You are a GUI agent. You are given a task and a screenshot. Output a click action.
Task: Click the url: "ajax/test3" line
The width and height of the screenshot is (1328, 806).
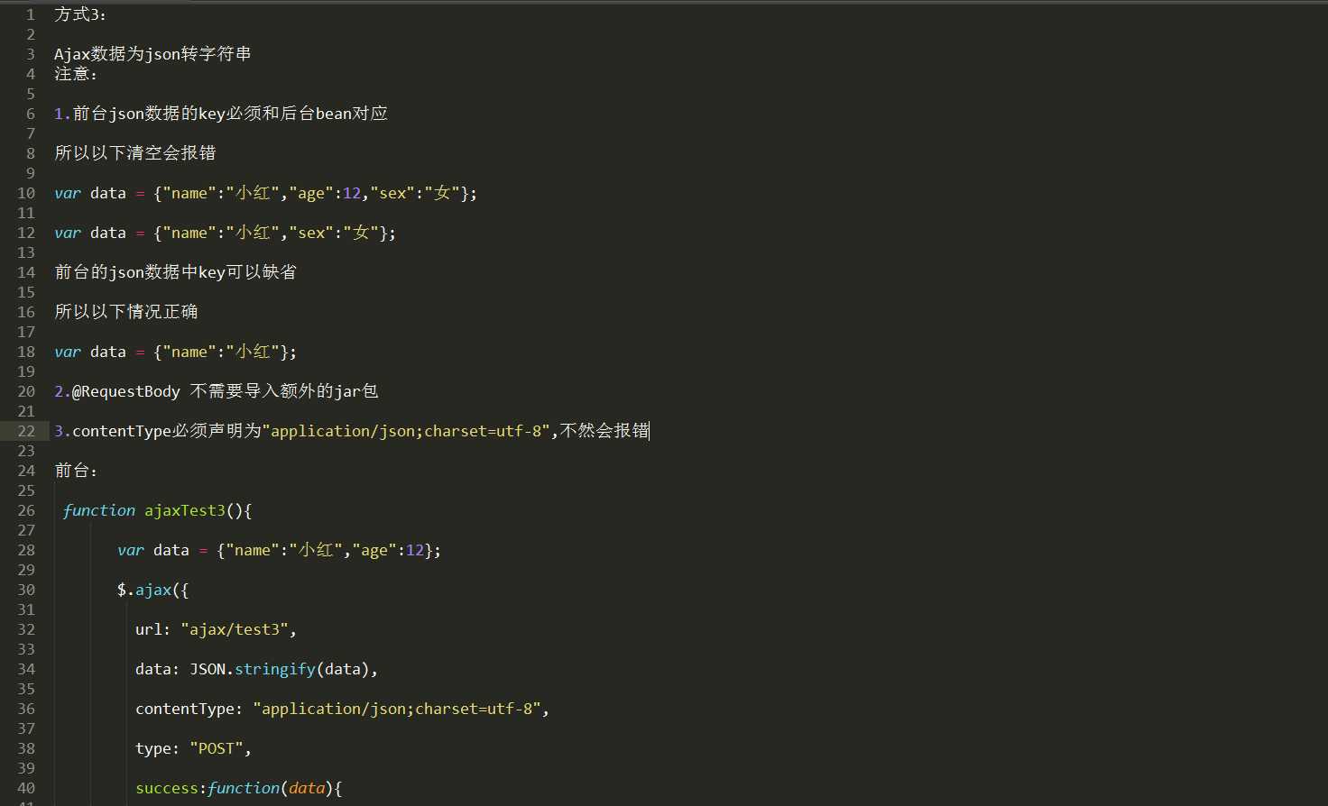pyautogui.click(x=217, y=629)
